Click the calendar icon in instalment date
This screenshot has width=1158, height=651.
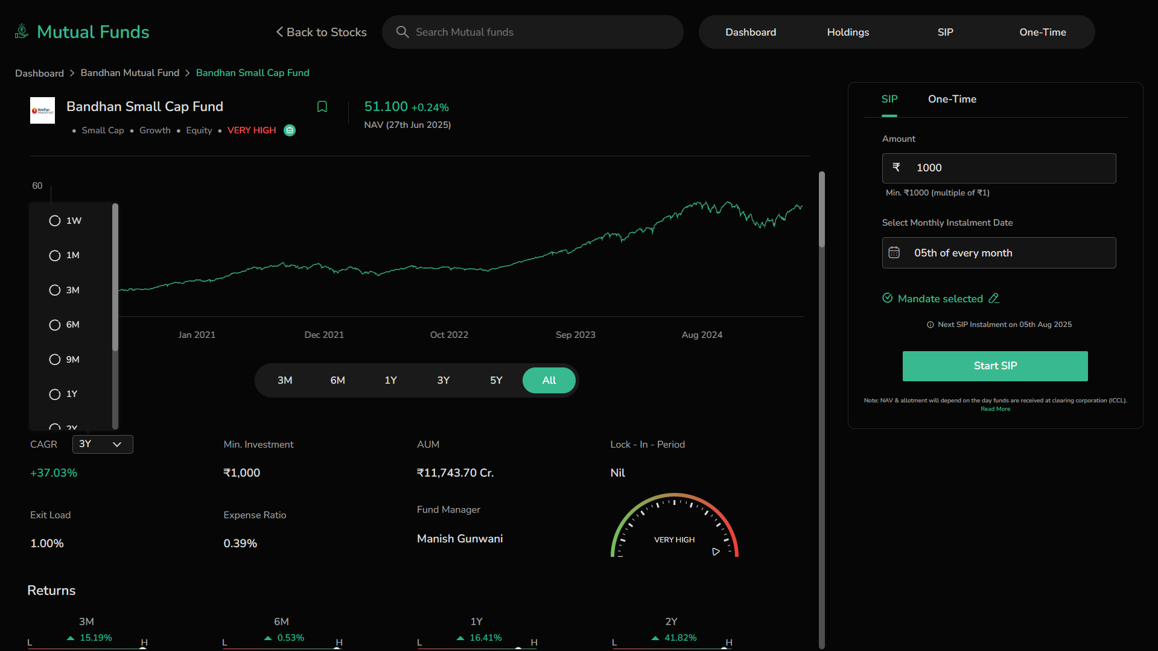click(894, 253)
